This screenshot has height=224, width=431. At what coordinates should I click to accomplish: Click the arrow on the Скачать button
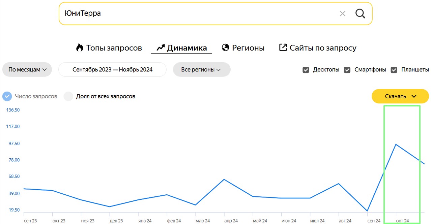tap(414, 96)
